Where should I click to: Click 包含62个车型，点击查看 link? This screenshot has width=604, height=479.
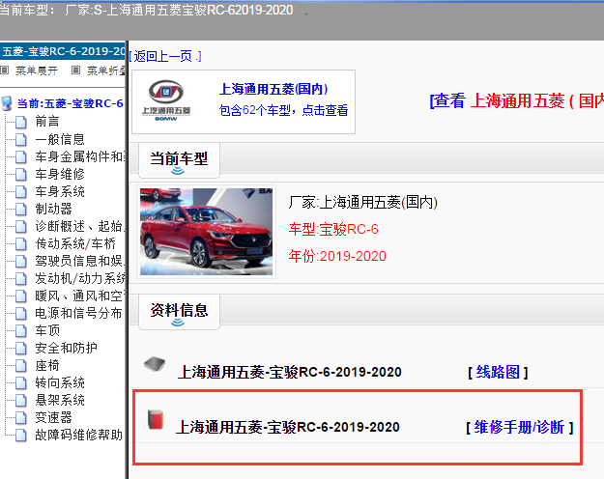tap(283, 110)
